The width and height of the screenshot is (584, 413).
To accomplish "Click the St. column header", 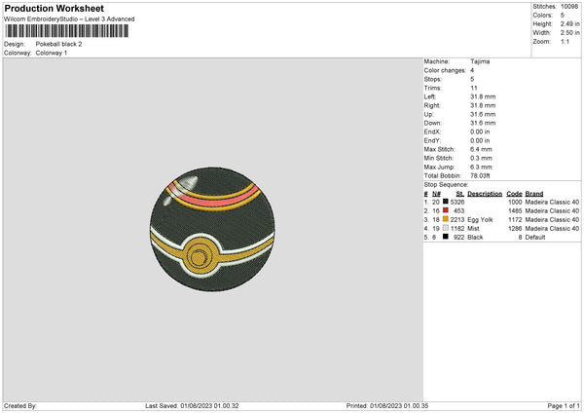I will coord(460,194).
